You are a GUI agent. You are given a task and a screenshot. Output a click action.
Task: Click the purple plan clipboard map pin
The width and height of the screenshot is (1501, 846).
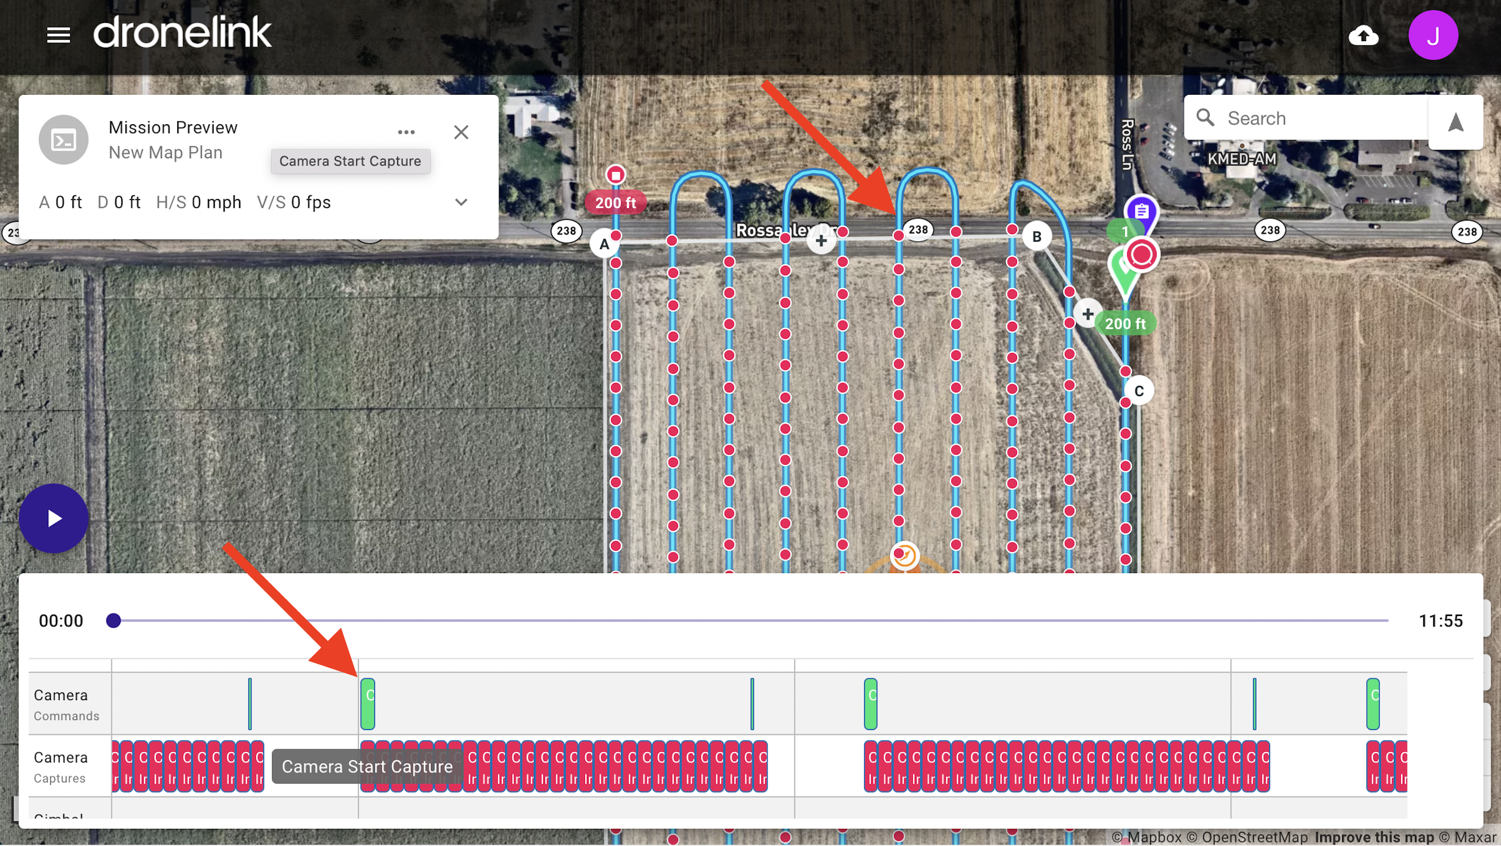[x=1141, y=211]
